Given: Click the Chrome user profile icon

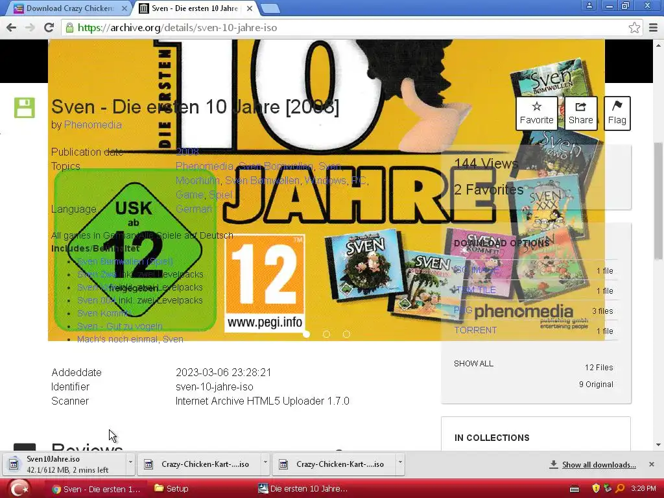Looking at the screenshot, I should [x=589, y=5].
